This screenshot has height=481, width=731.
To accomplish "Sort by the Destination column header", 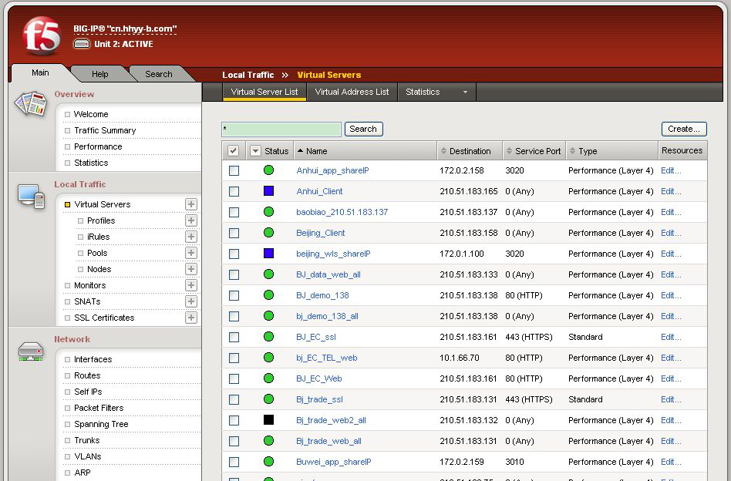I will tap(470, 151).
